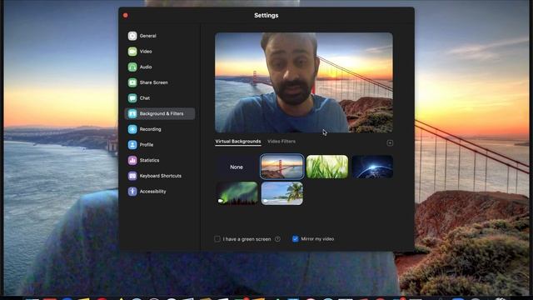
Task: Click the camera preview video
Action: pyautogui.click(x=304, y=82)
